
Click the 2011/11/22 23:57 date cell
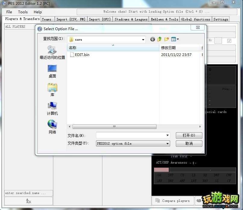pos(176,55)
